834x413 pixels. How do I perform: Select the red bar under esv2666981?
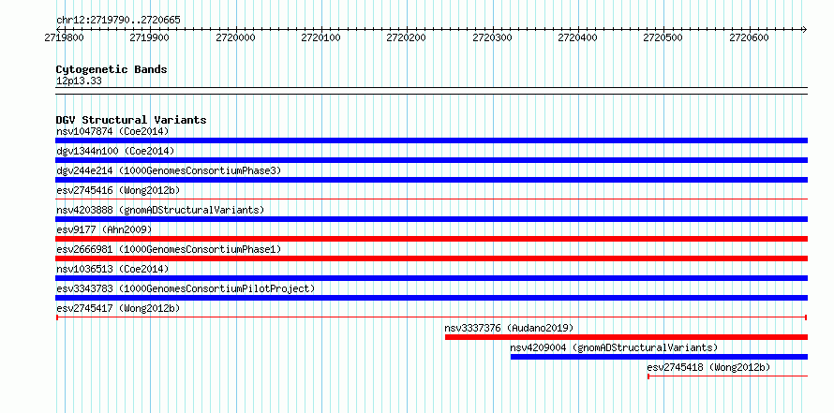pos(431,258)
